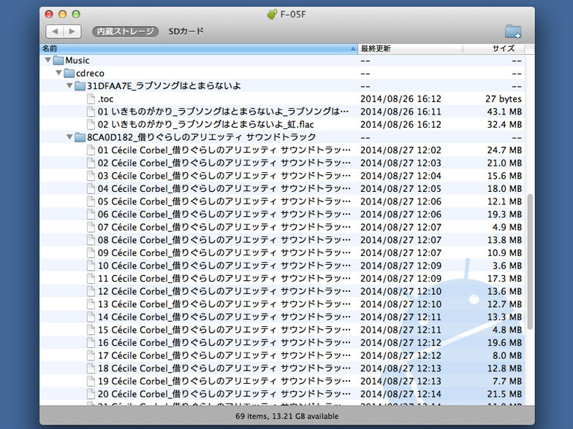This screenshot has width=573, height=429.
Task: Click file icon of 09 Cécile Corbel track
Action: pos(91,252)
